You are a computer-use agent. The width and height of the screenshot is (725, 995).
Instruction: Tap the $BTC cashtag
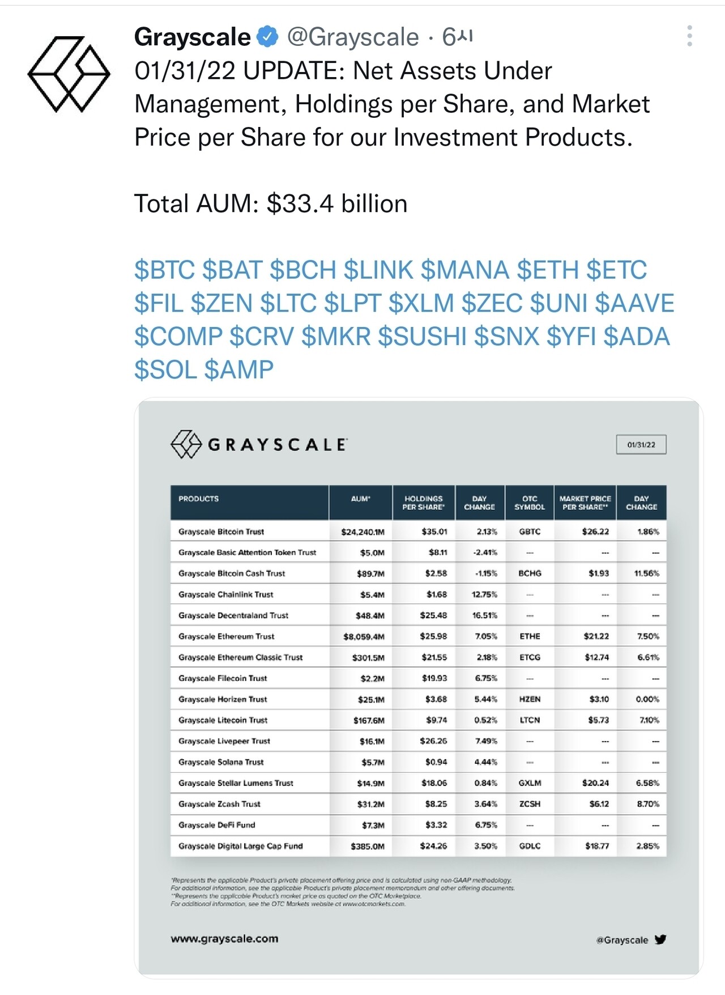[164, 270]
